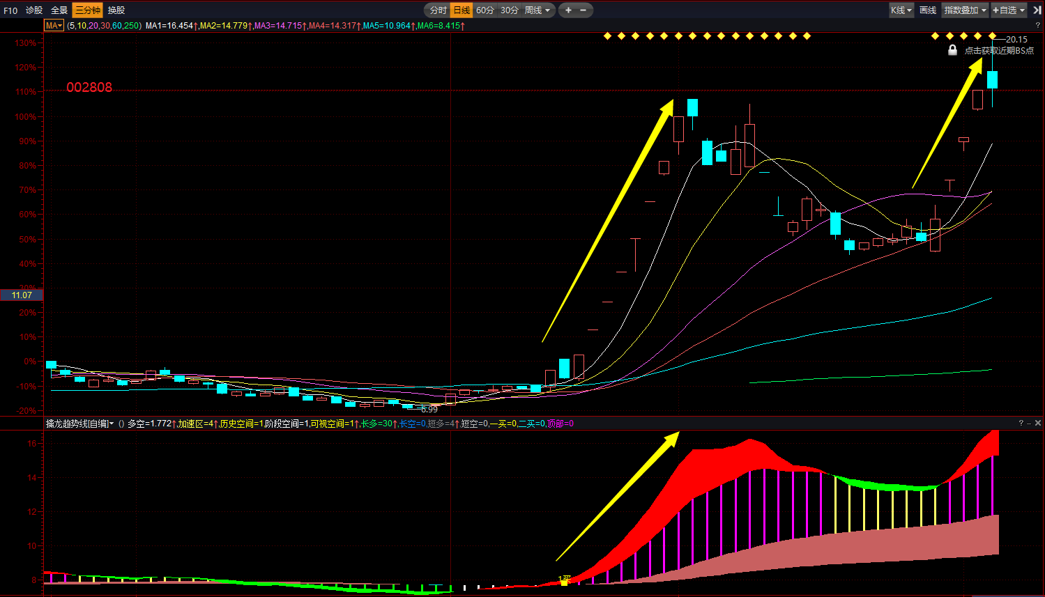1045x597 pixels.
Task: Click the 11.07 price label on axis
Action: 22,295
